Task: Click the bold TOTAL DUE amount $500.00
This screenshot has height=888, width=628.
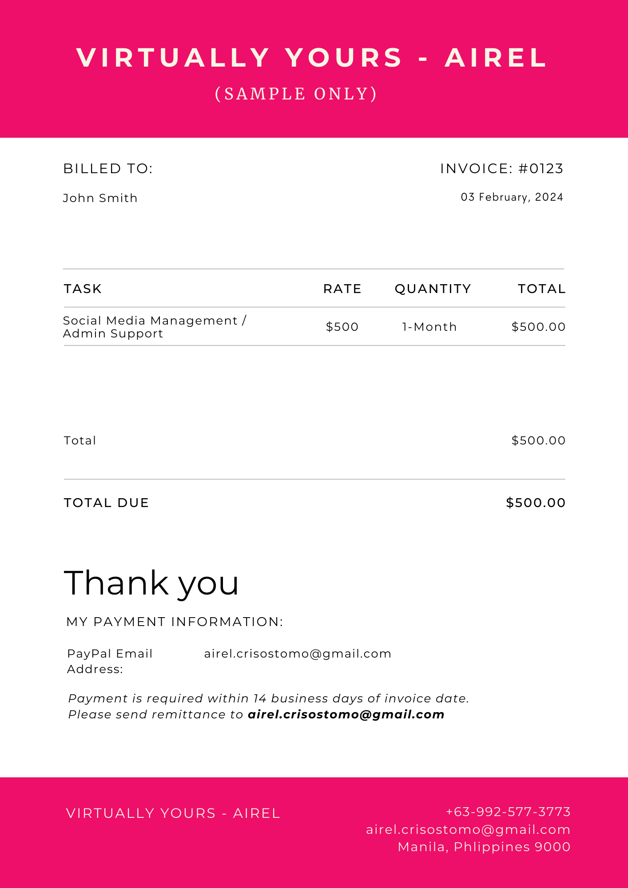Action: 536,503
